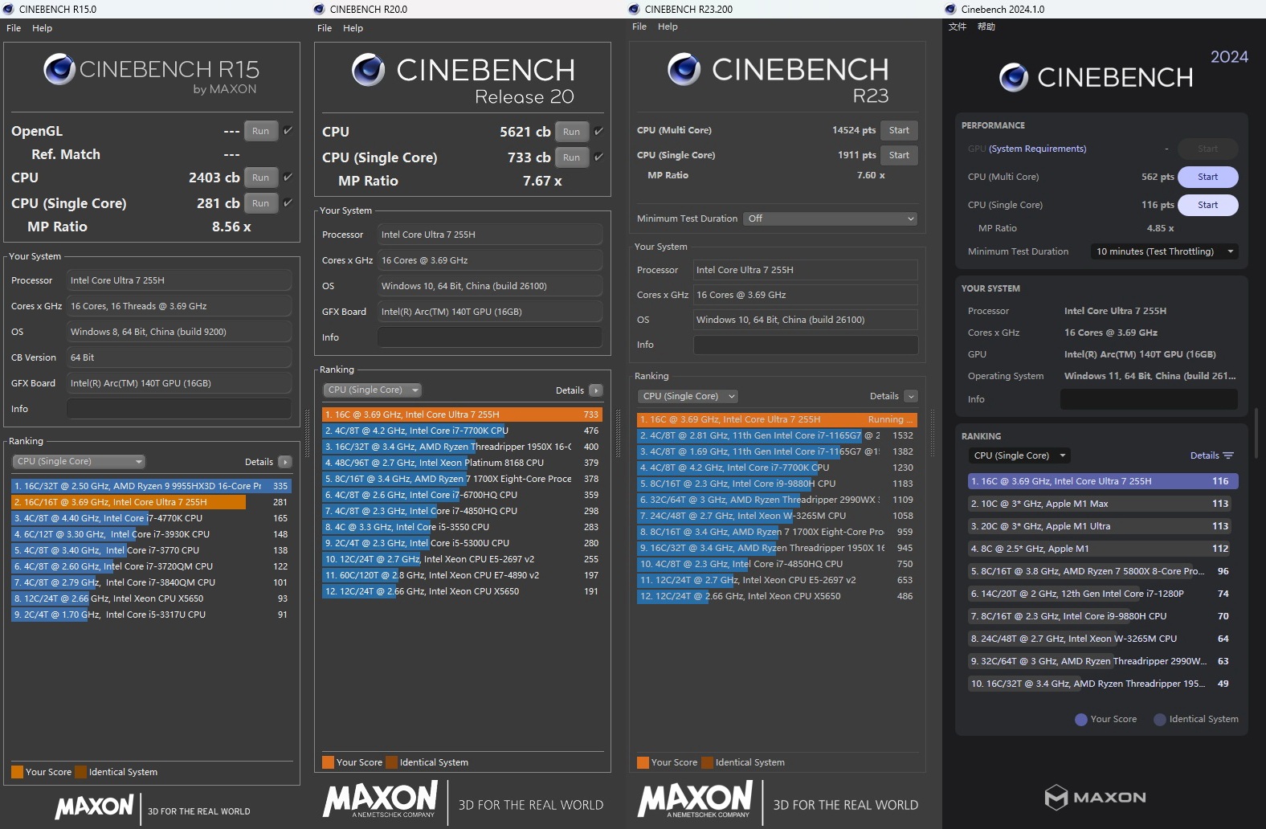The height and width of the screenshot is (829, 1266).
Task: Select 2024 ranking row Ryzen 7 5800X
Action: coord(1103,571)
